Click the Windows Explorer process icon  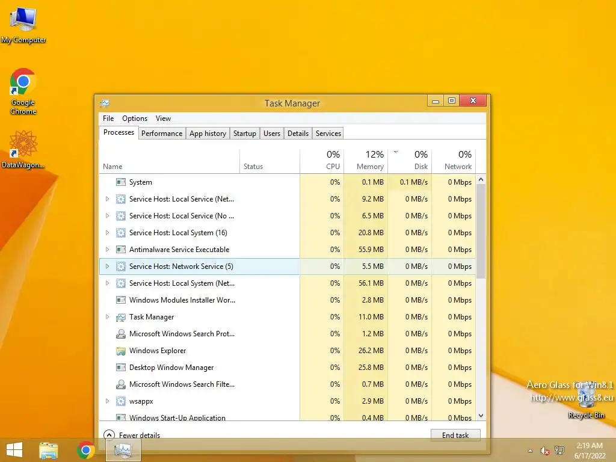(x=120, y=351)
